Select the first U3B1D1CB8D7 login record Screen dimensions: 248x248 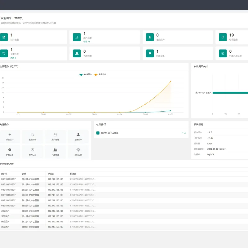pyautogui.click(x=124, y=179)
